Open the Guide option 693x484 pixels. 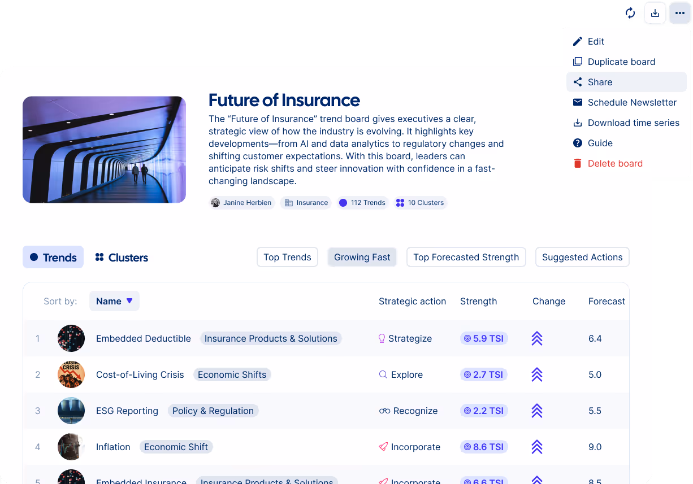599,143
